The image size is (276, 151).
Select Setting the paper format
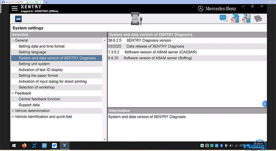point(57,76)
